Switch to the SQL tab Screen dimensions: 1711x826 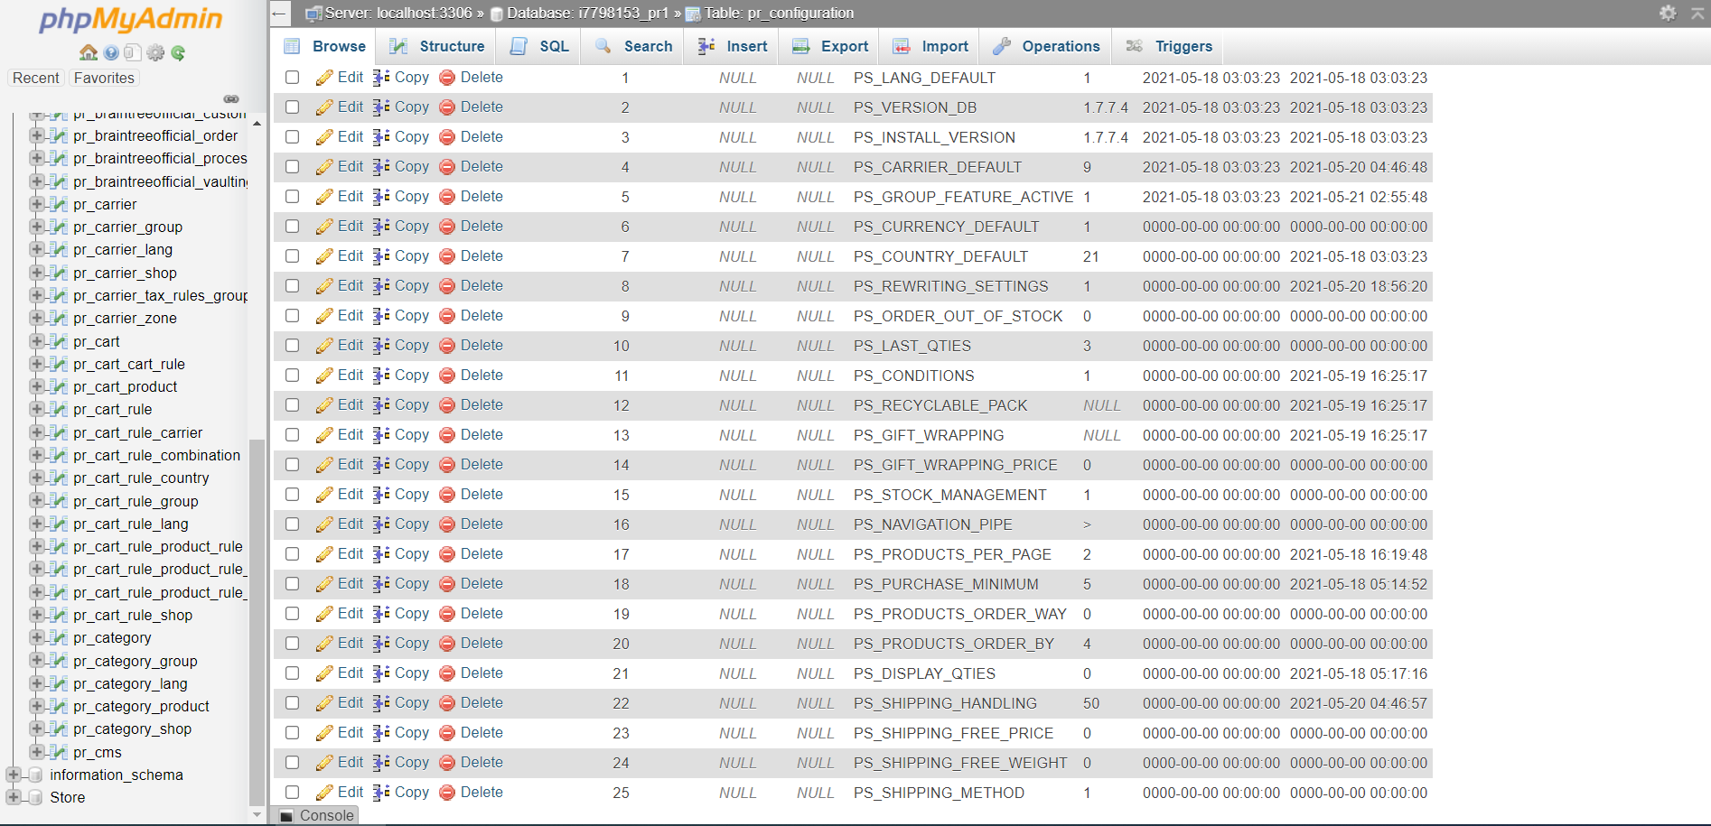click(x=540, y=46)
